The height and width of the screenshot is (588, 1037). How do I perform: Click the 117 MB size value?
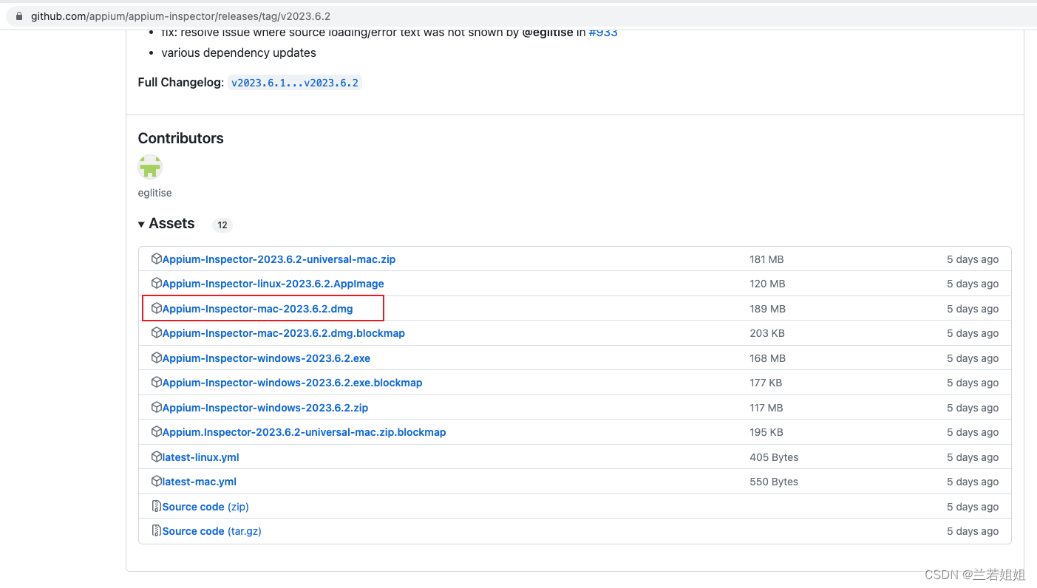pyautogui.click(x=766, y=408)
